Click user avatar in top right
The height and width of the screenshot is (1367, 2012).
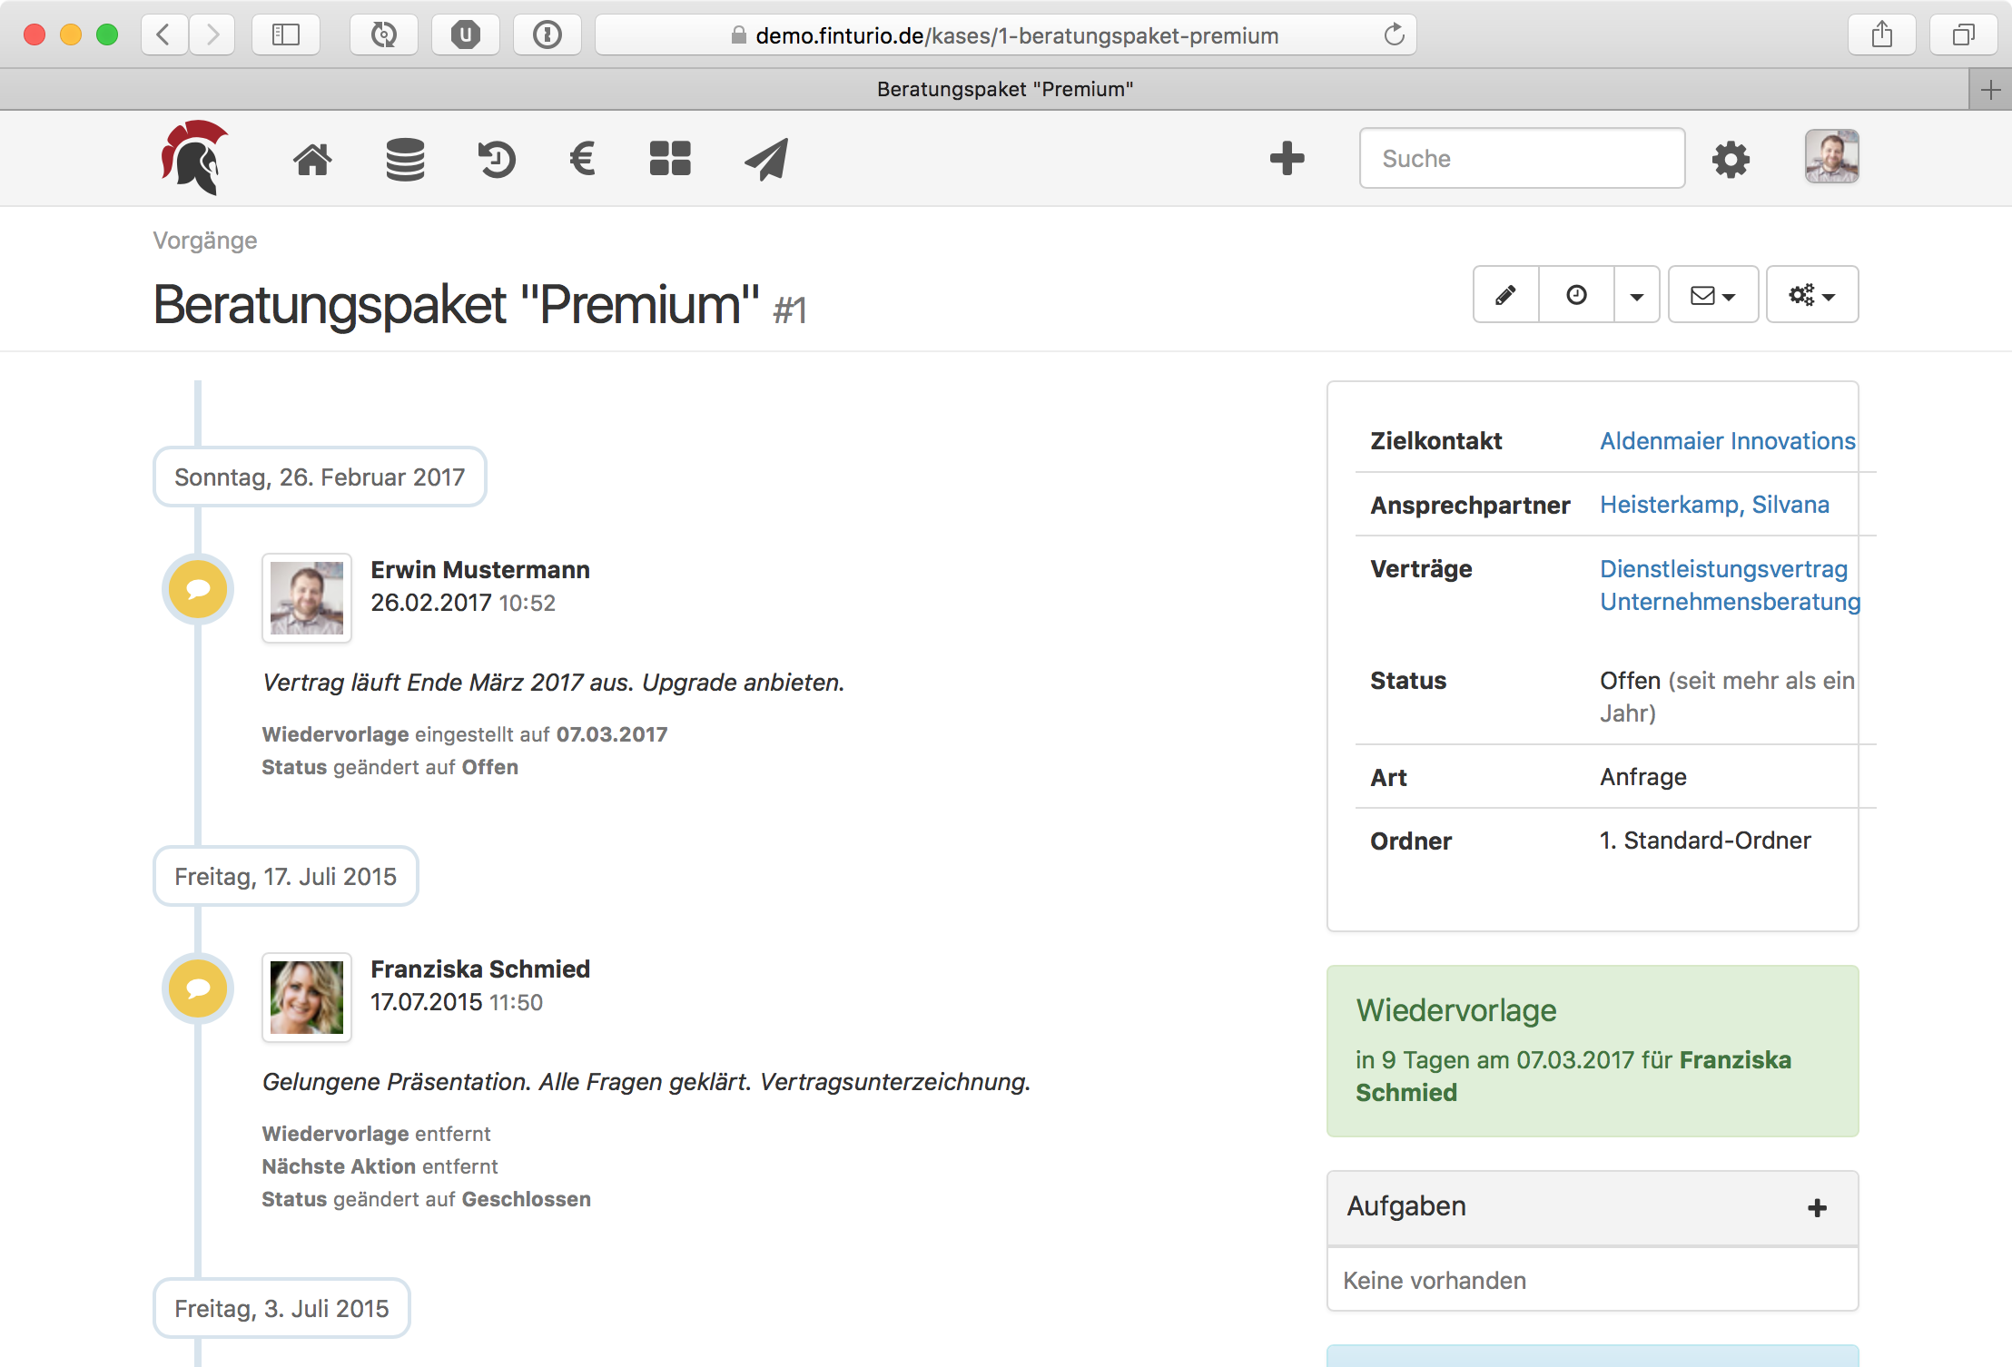pos(1831,157)
